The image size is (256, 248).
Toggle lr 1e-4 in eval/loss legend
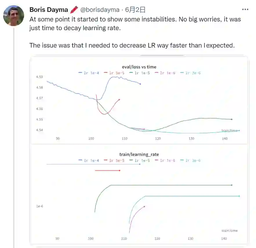[x=89, y=73]
